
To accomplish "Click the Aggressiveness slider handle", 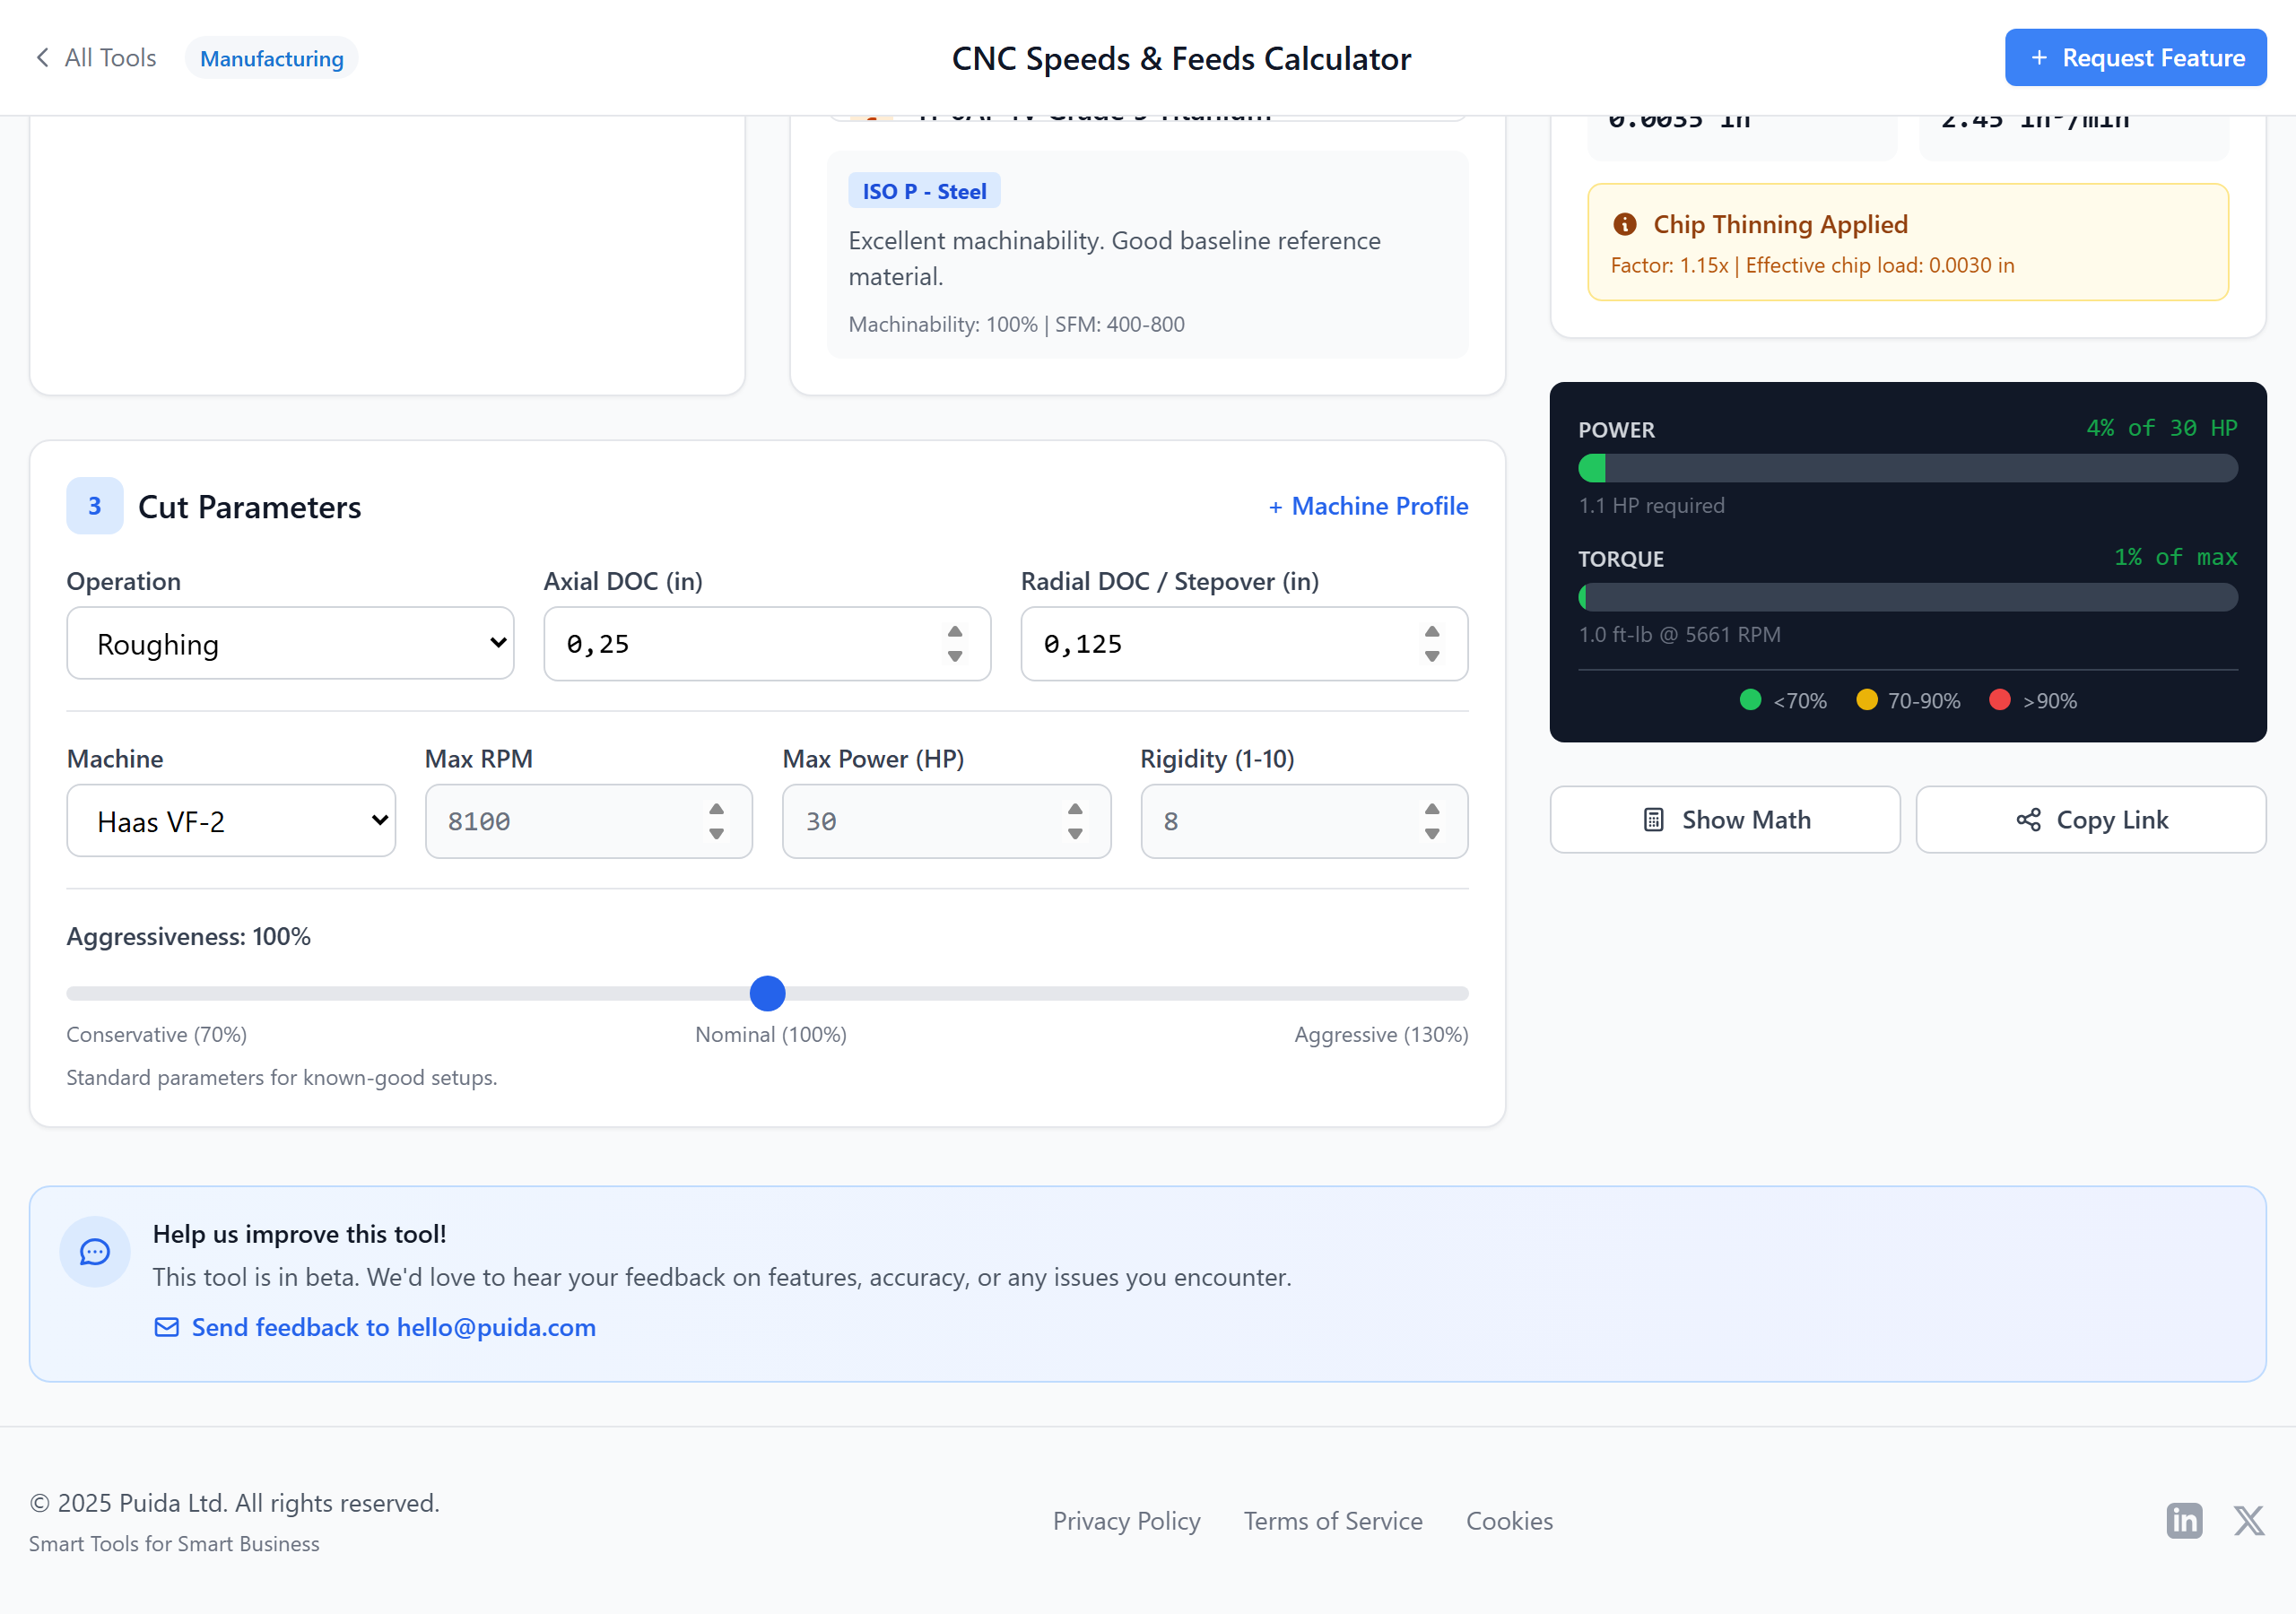I will (767, 993).
